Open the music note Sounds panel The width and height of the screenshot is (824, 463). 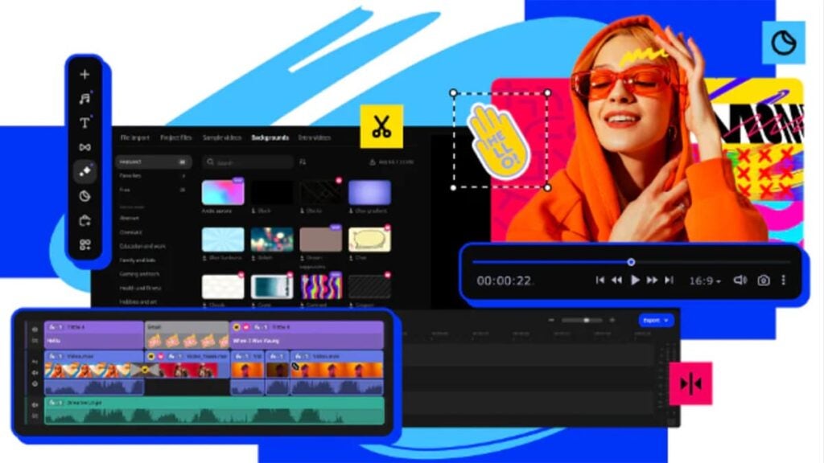click(84, 99)
